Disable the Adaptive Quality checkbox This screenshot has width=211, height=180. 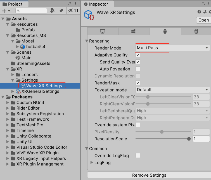138,55
